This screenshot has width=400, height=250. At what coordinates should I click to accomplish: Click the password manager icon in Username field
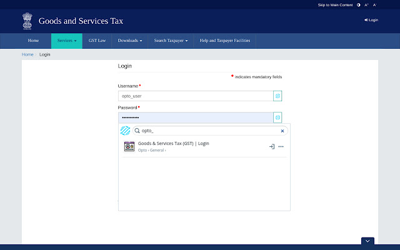(x=277, y=96)
